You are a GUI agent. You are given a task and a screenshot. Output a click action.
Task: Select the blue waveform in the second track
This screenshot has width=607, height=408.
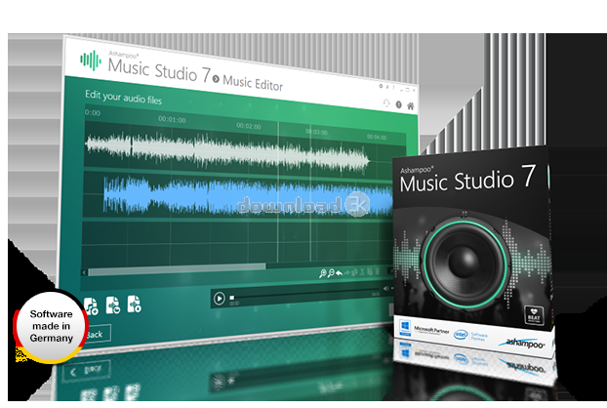(x=248, y=196)
